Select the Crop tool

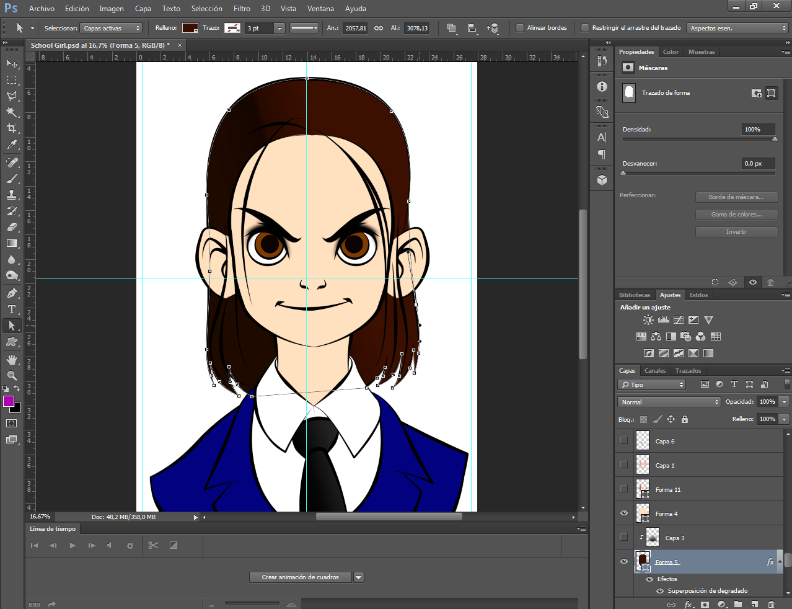(12, 128)
